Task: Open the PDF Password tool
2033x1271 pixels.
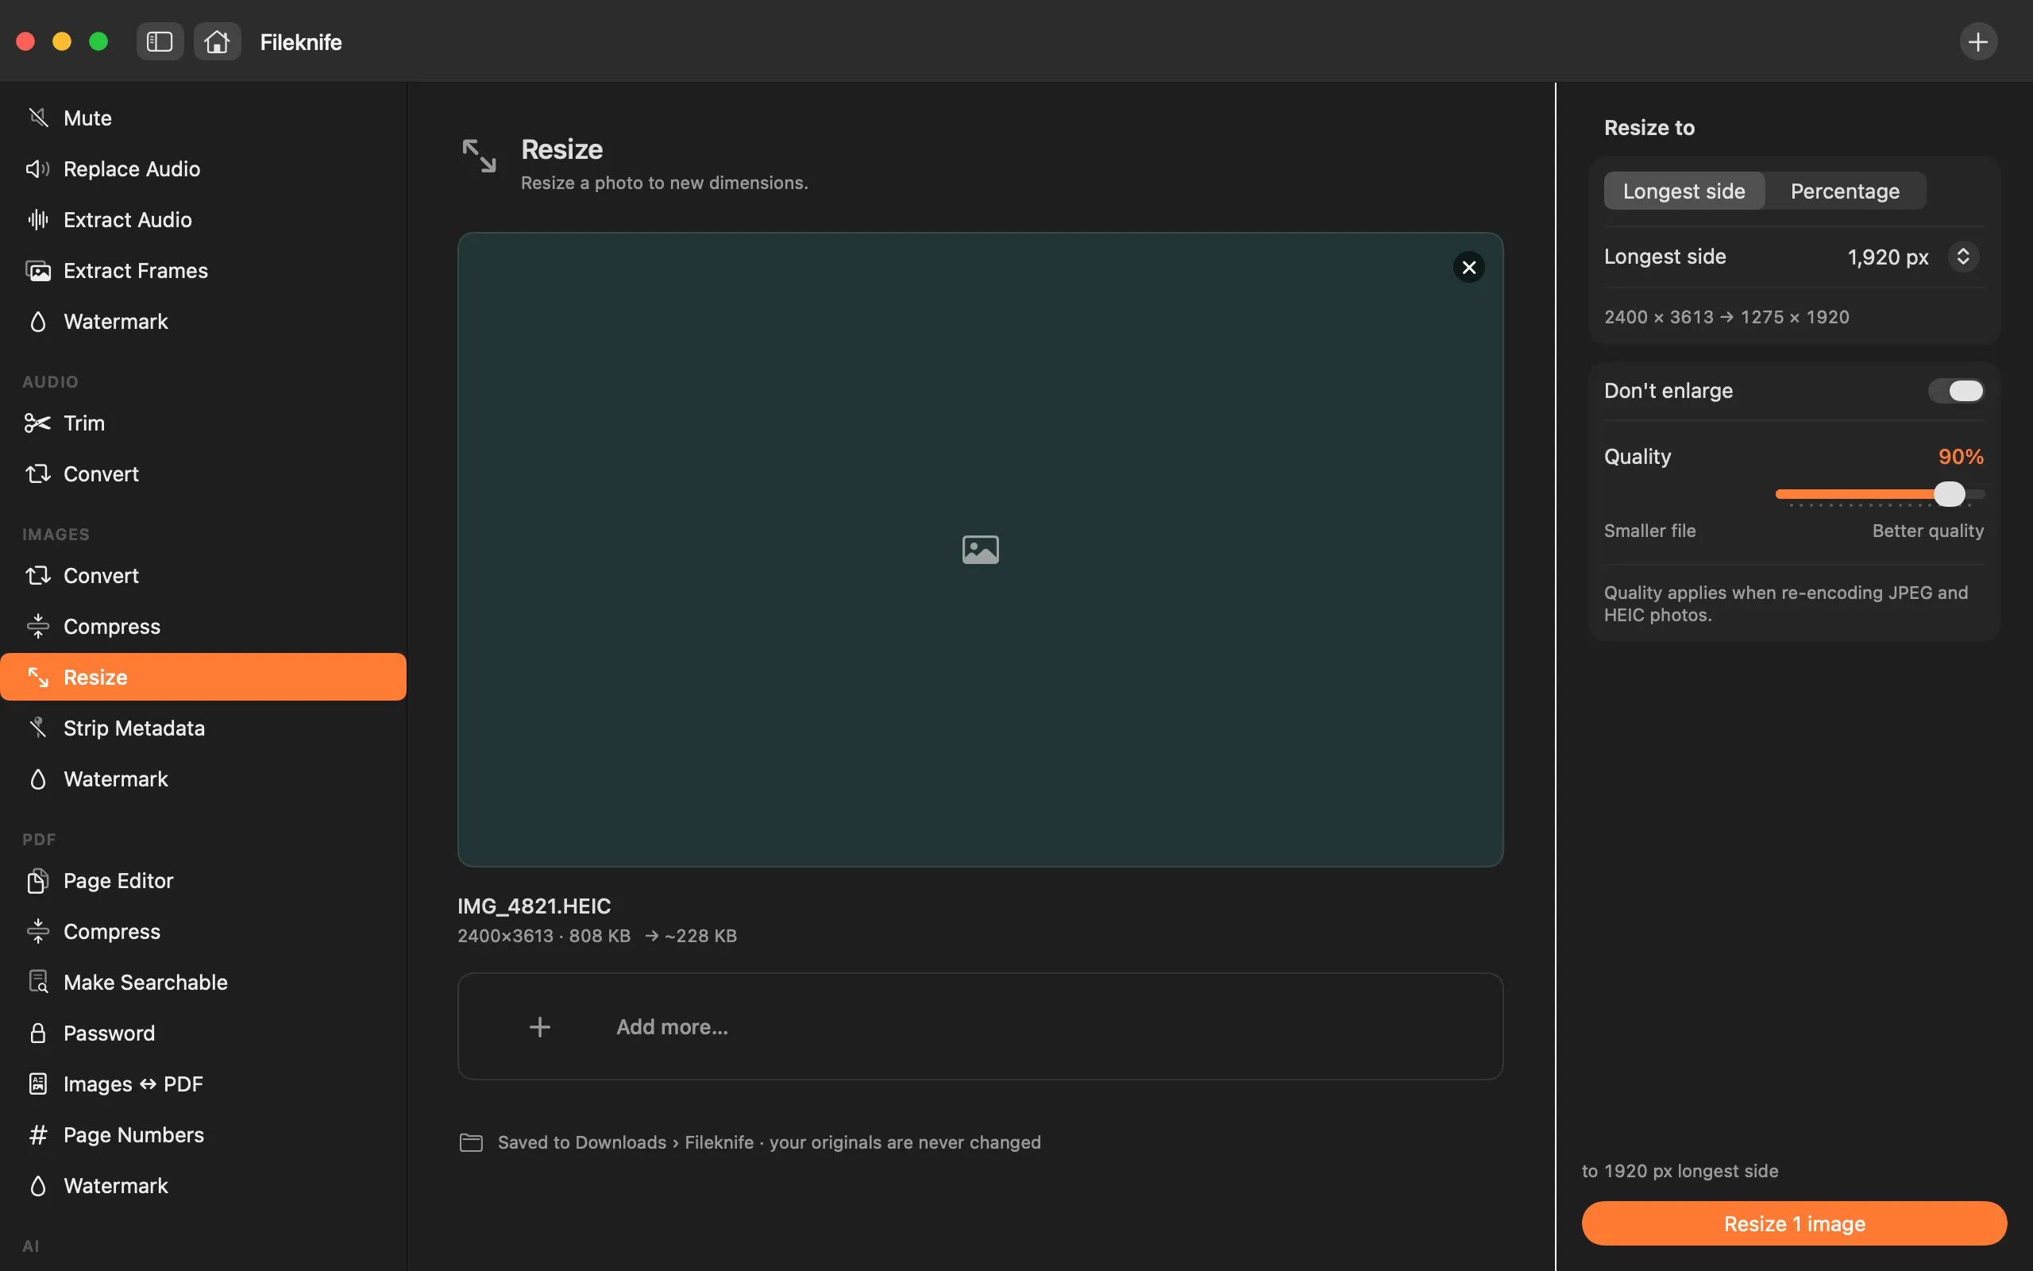Action: 203,1033
